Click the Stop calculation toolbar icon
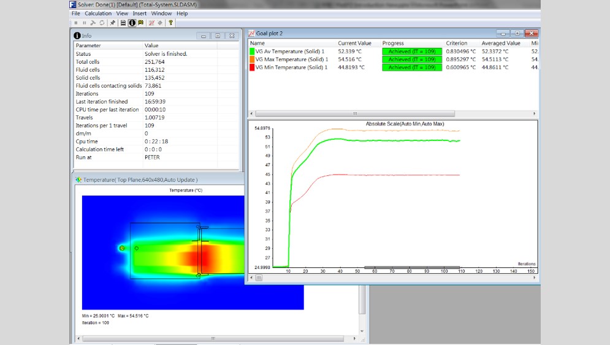Viewport: 610px width, 345px height. coord(76,23)
